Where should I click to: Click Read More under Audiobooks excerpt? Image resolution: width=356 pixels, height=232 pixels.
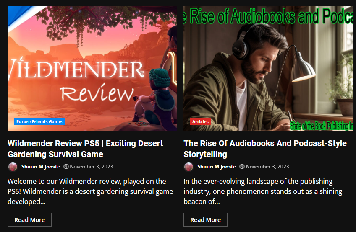pos(205,219)
